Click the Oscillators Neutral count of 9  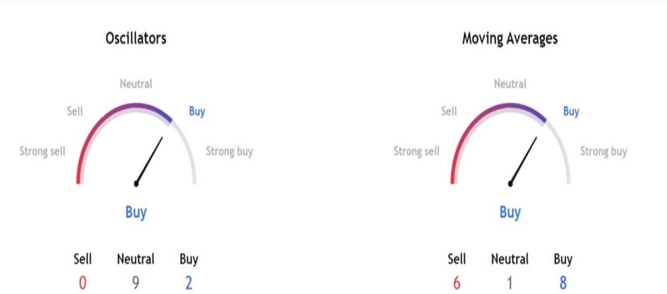[x=135, y=282]
